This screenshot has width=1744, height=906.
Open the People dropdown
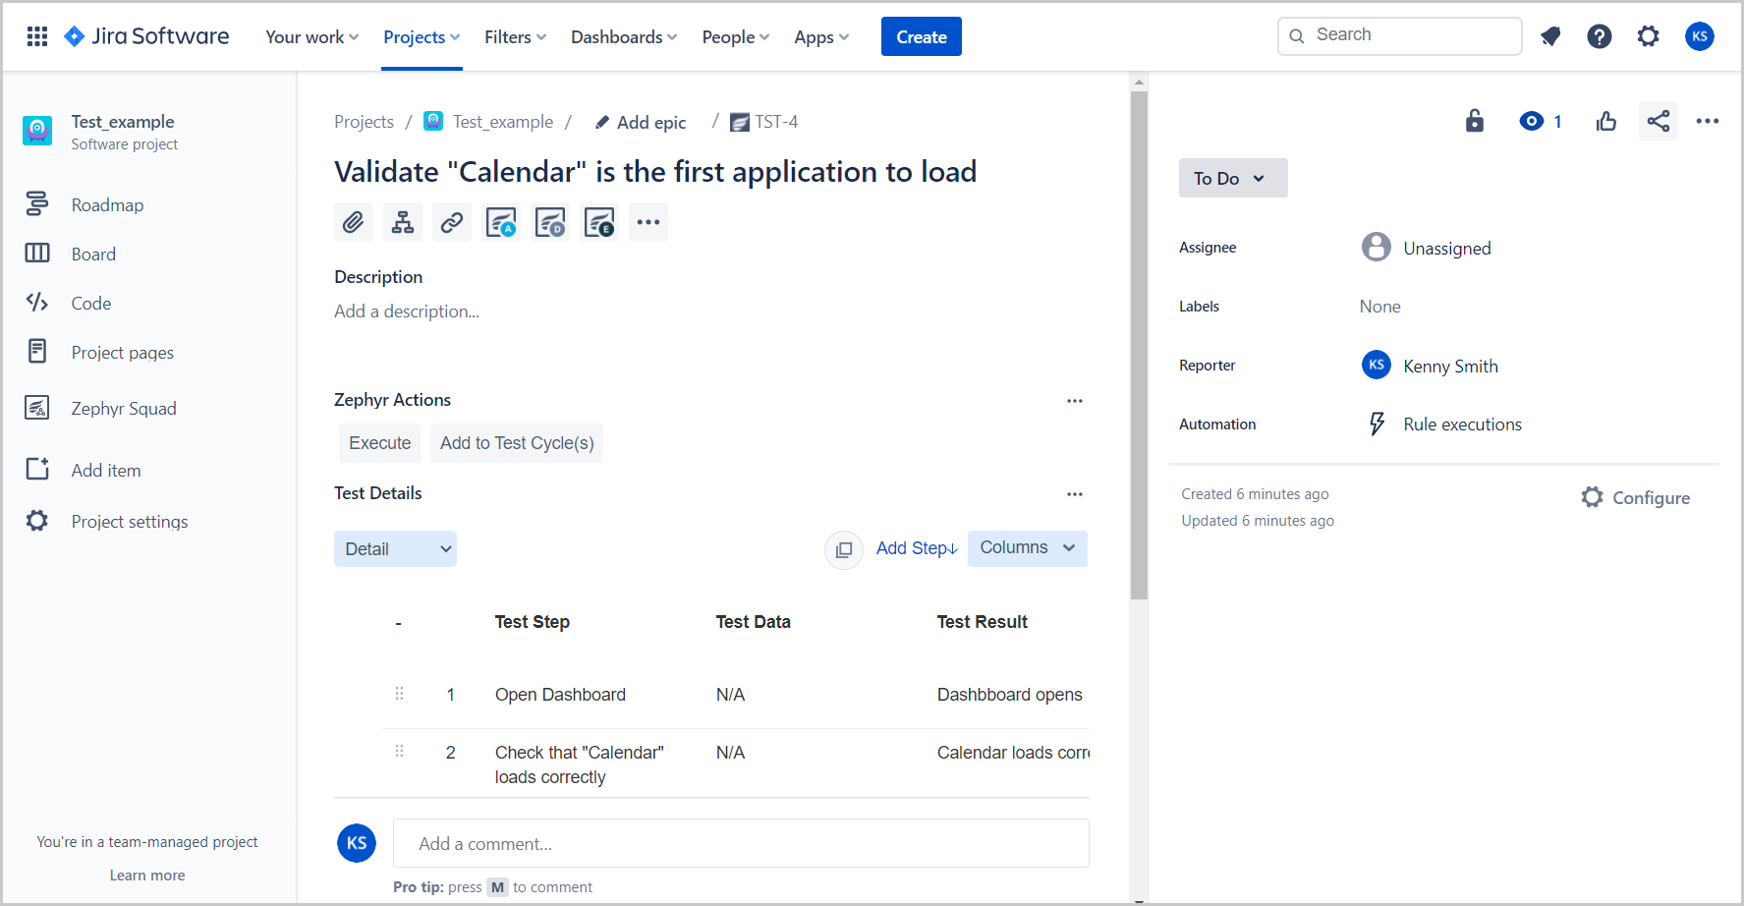pos(736,36)
